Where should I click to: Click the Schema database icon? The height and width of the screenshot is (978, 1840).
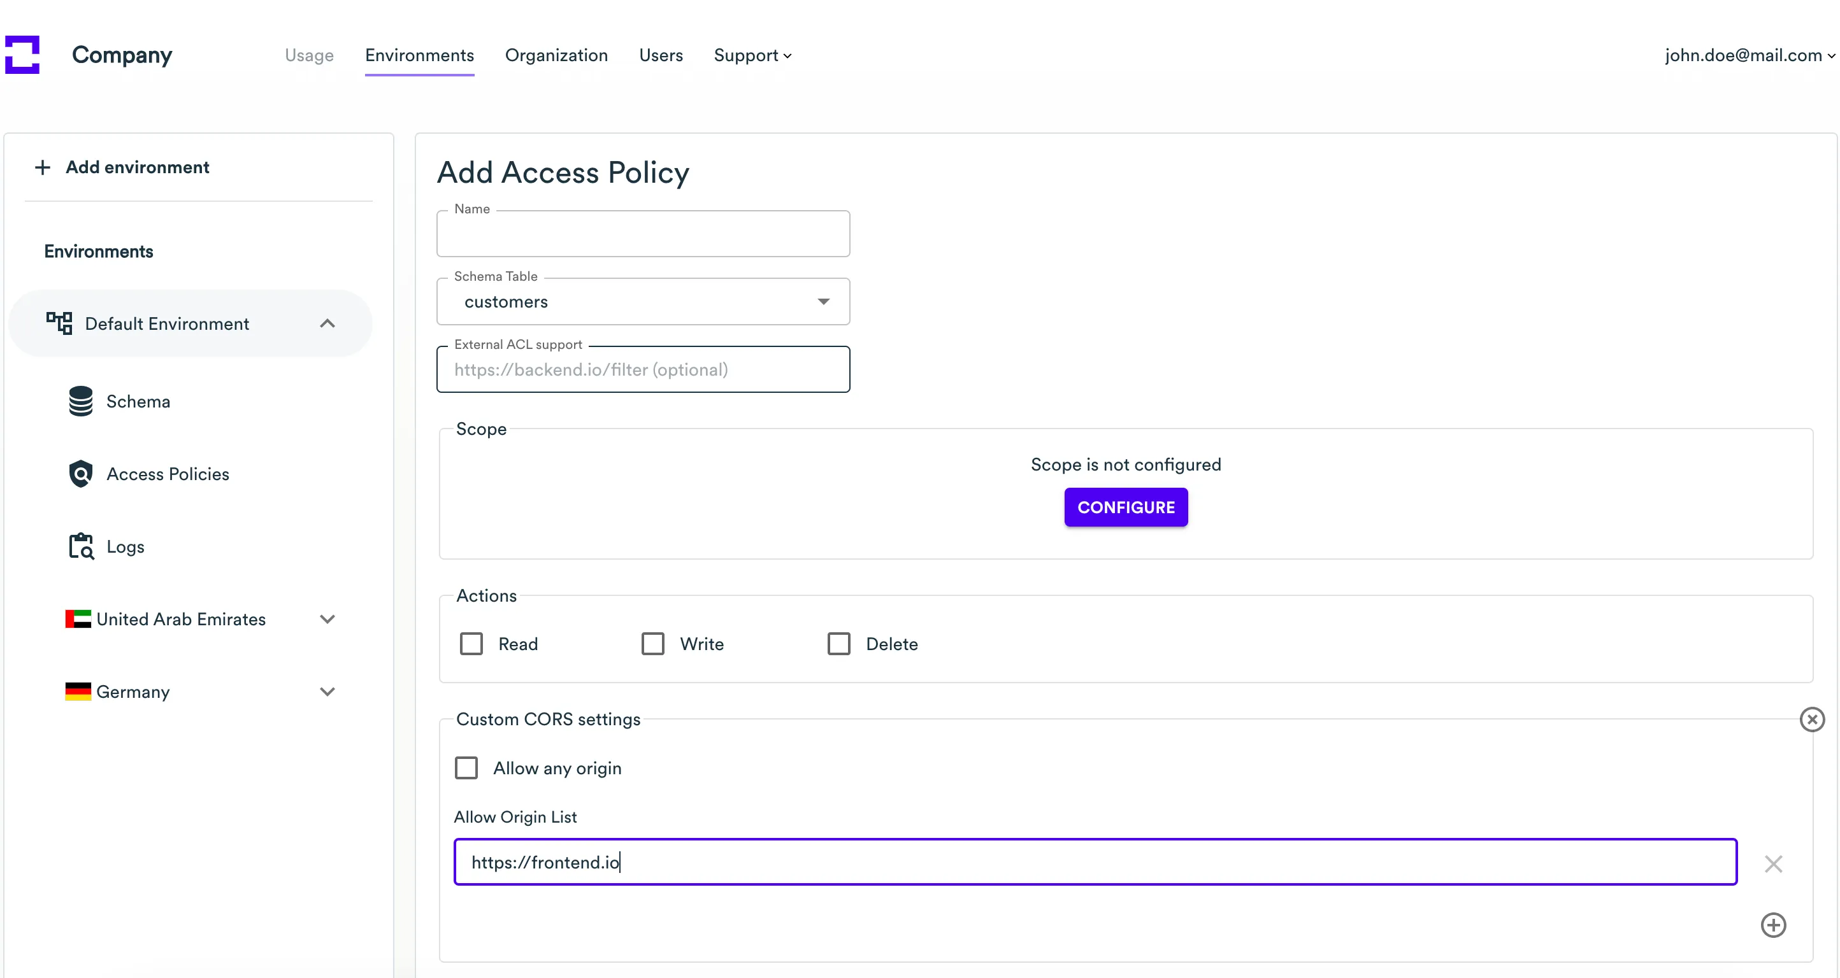point(81,401)
